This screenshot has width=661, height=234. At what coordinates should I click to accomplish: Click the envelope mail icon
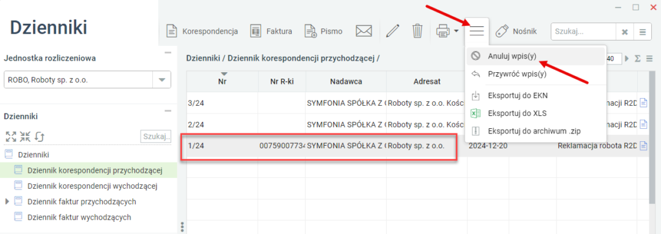tap(363, 31)
